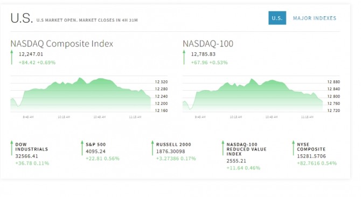The width and height of the screenshot is (361, 197).
Task: Open NASDAQ-100 Reduced Value Index label
Action: pos(246,149)
